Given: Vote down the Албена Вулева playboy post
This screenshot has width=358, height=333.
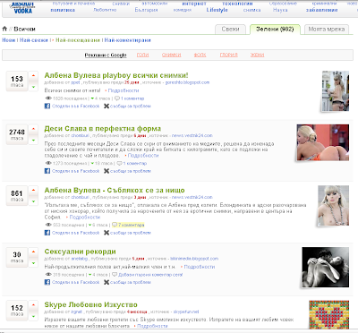Looking at the screenshot, I should [x=33, y=87].
